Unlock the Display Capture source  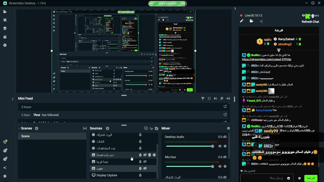pos(140,175)
